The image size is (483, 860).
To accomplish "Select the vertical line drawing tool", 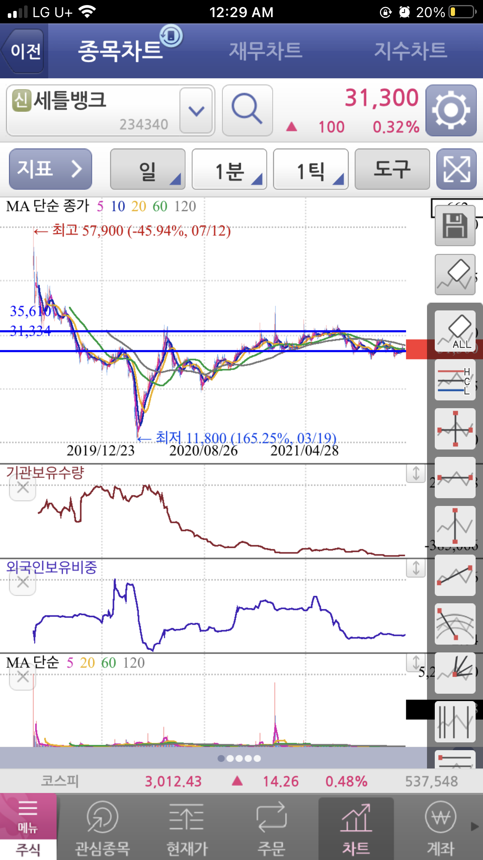I will [x=455, y=526].
